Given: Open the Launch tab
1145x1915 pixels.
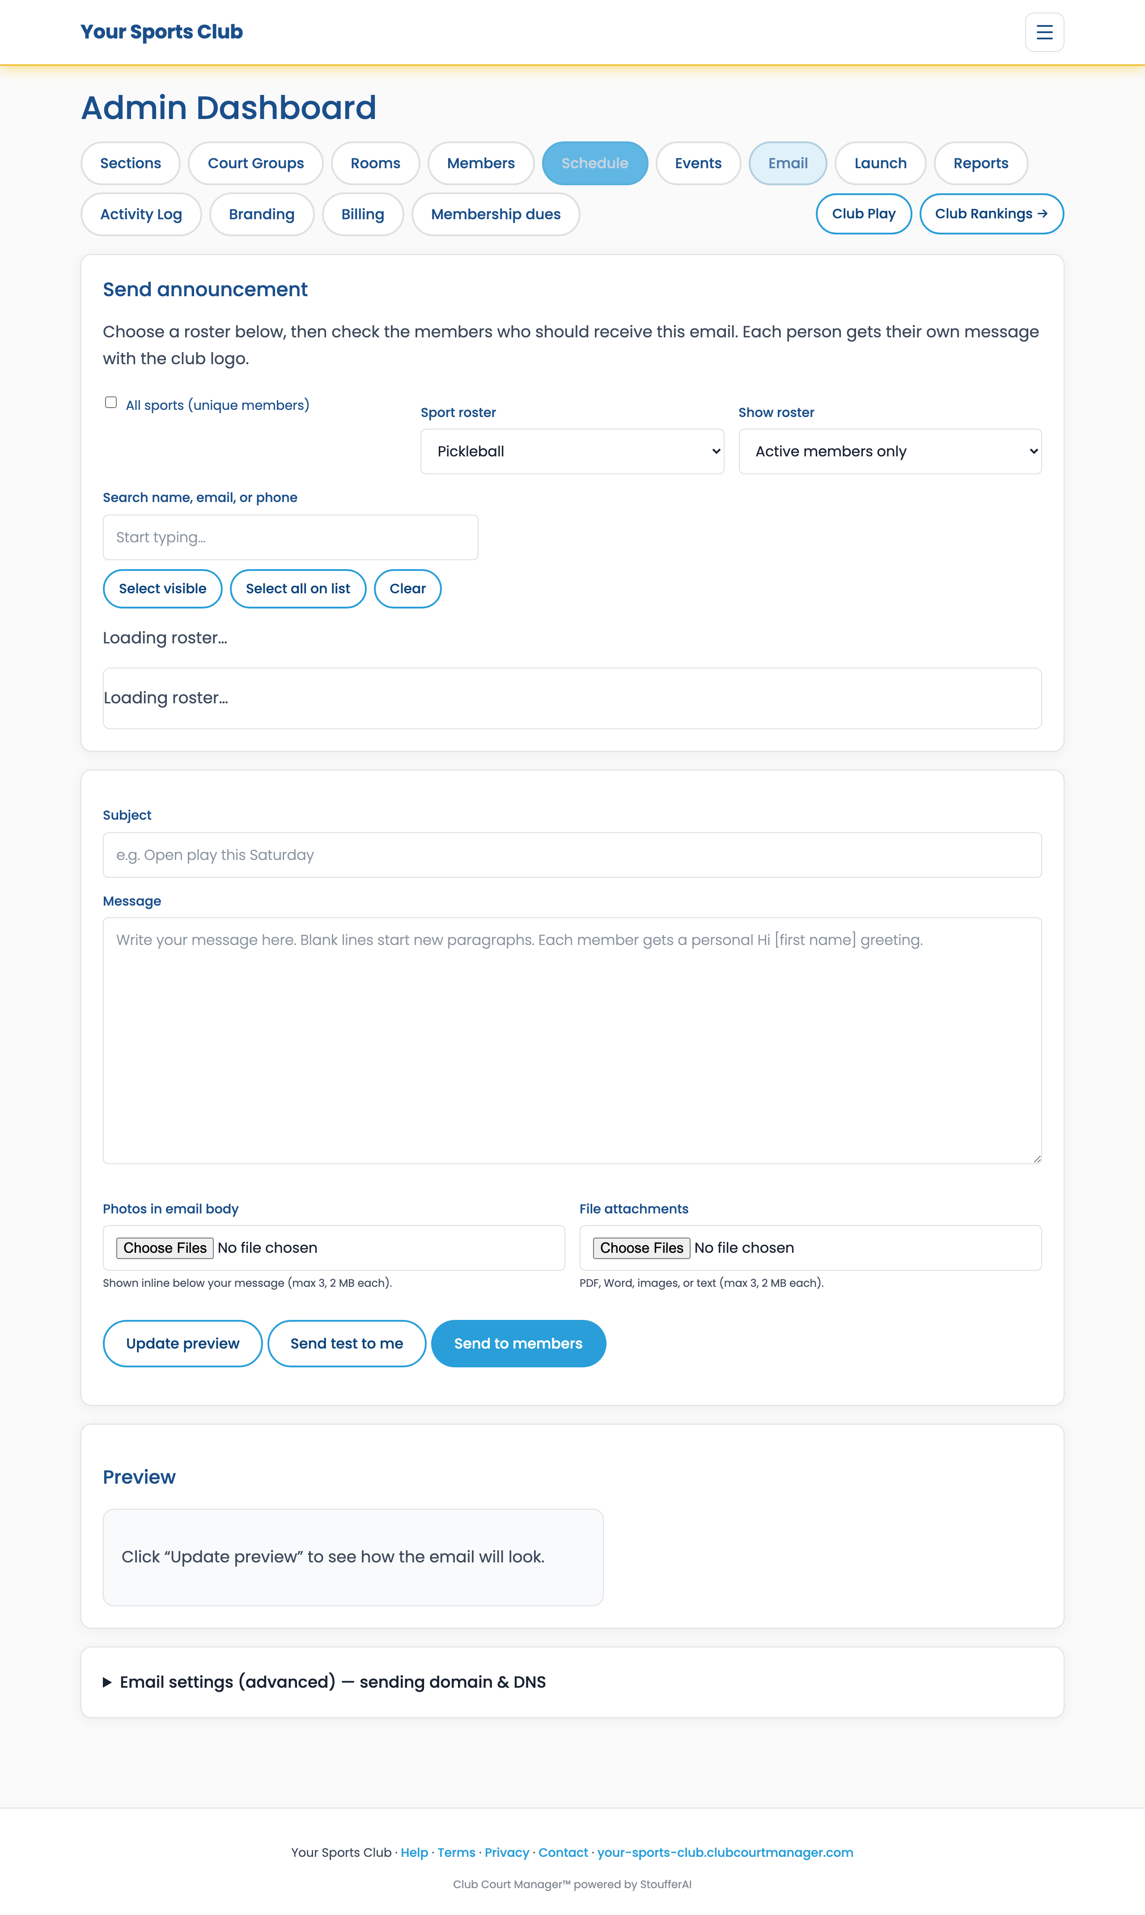Looking at the screenshot, I should [880, 163].
